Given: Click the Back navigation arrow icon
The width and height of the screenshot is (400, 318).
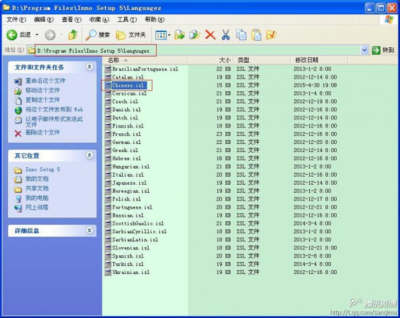Looking at the screenshot, I should 12,35.
